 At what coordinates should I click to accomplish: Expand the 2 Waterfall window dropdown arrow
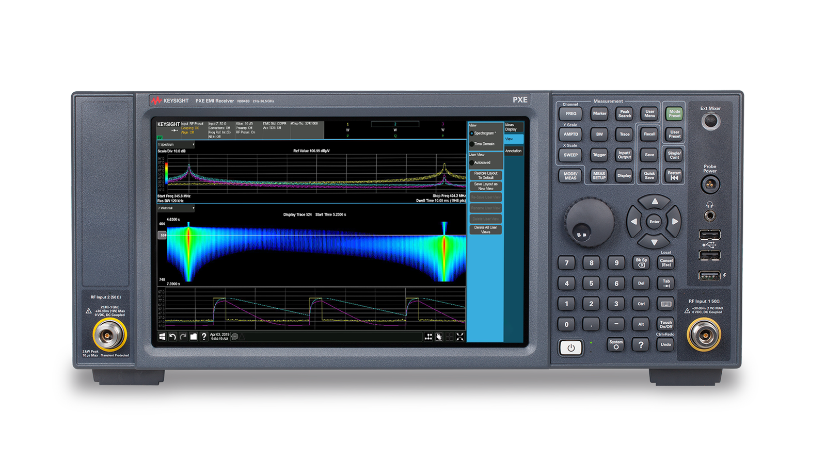click(194, 208)
